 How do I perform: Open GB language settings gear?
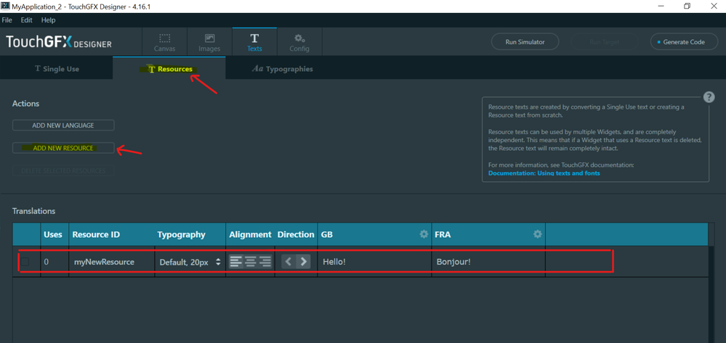coord(424,234)
